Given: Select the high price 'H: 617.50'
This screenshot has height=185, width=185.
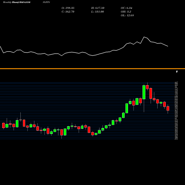Looking at the screenshot, I should [98, 8].
